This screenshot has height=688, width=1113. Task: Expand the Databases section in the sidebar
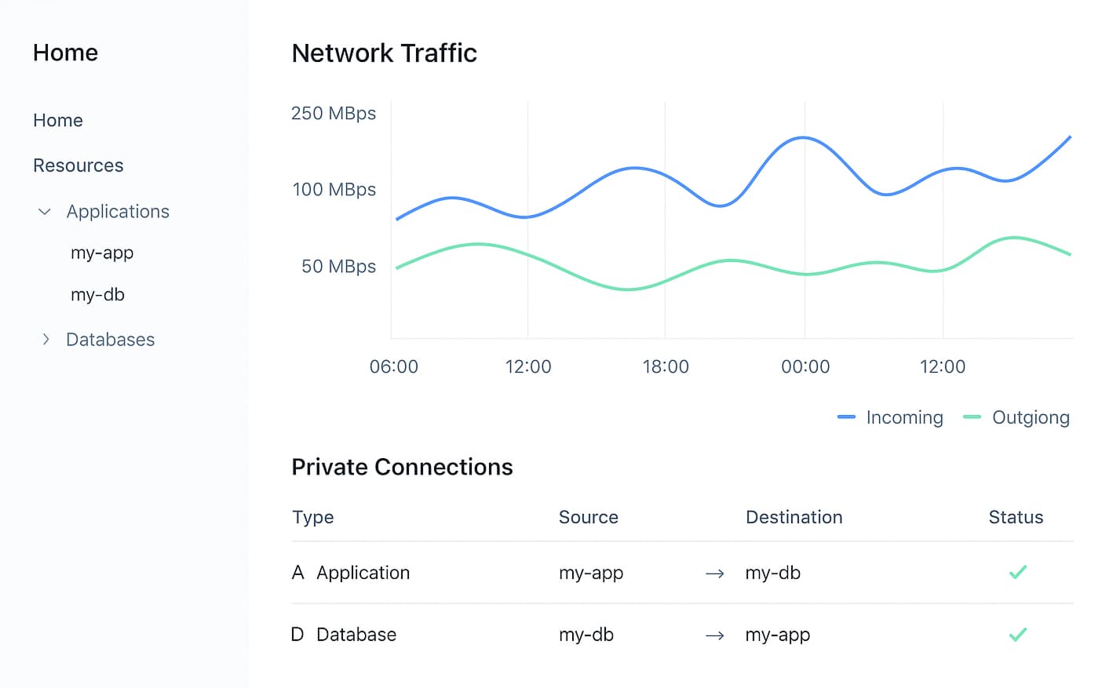(x=47, y=339)
